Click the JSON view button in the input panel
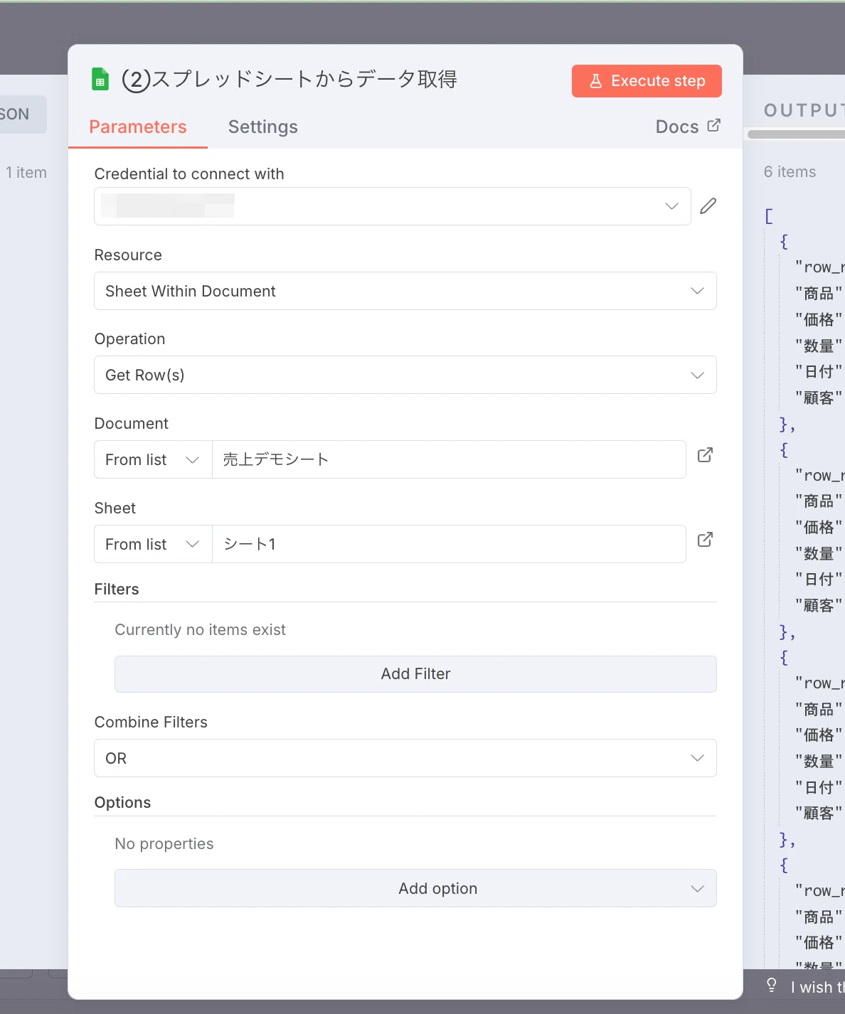This screenshot has width=845, height=1014. (x=21, y=114)
